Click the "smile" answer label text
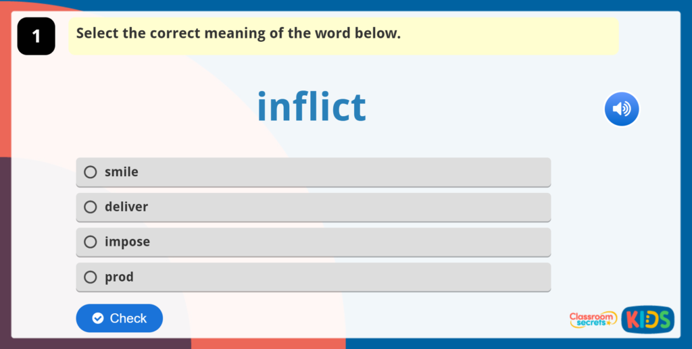 (x=122, y=172)
